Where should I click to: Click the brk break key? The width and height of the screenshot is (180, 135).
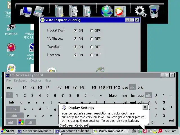(x=140, y=87)
